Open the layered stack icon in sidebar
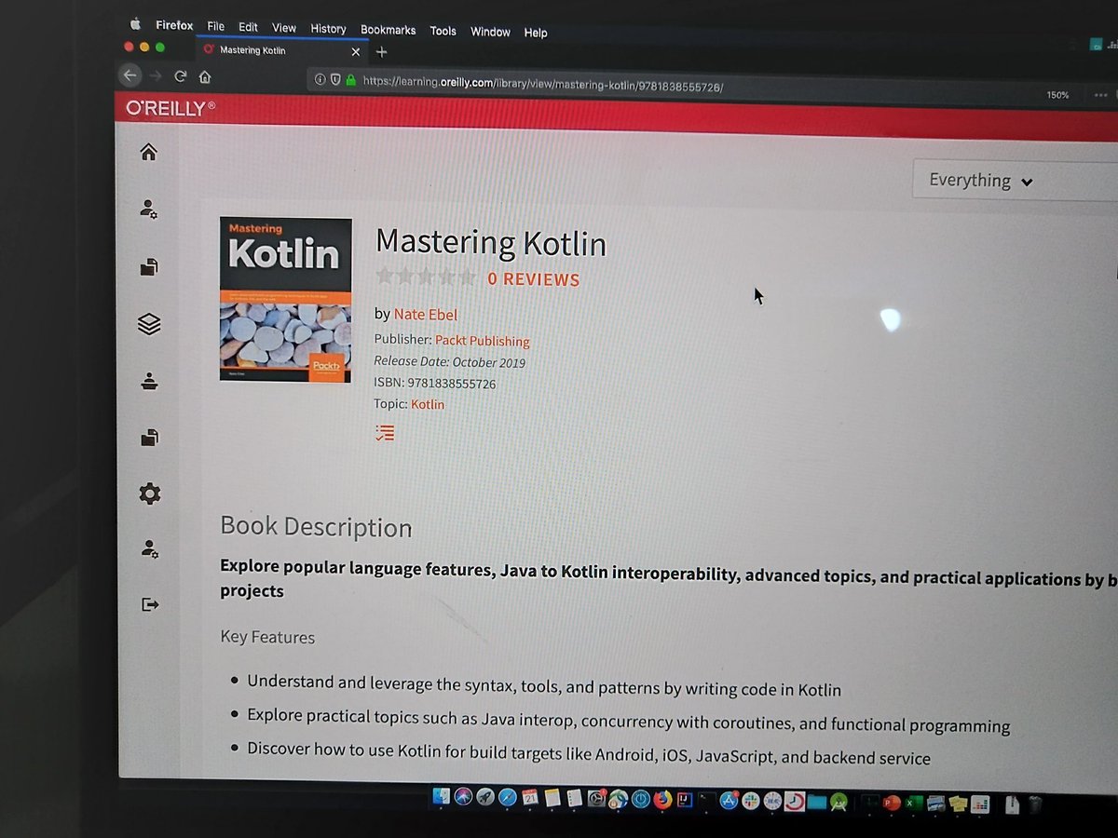 [149, 324]
